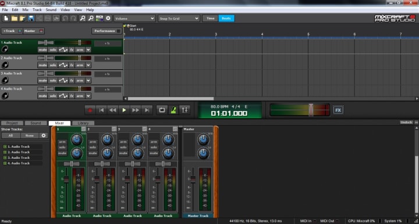Click the instrument icon of track 3 Audio Track
419x224 pixels.
click(x=5, y=80)
